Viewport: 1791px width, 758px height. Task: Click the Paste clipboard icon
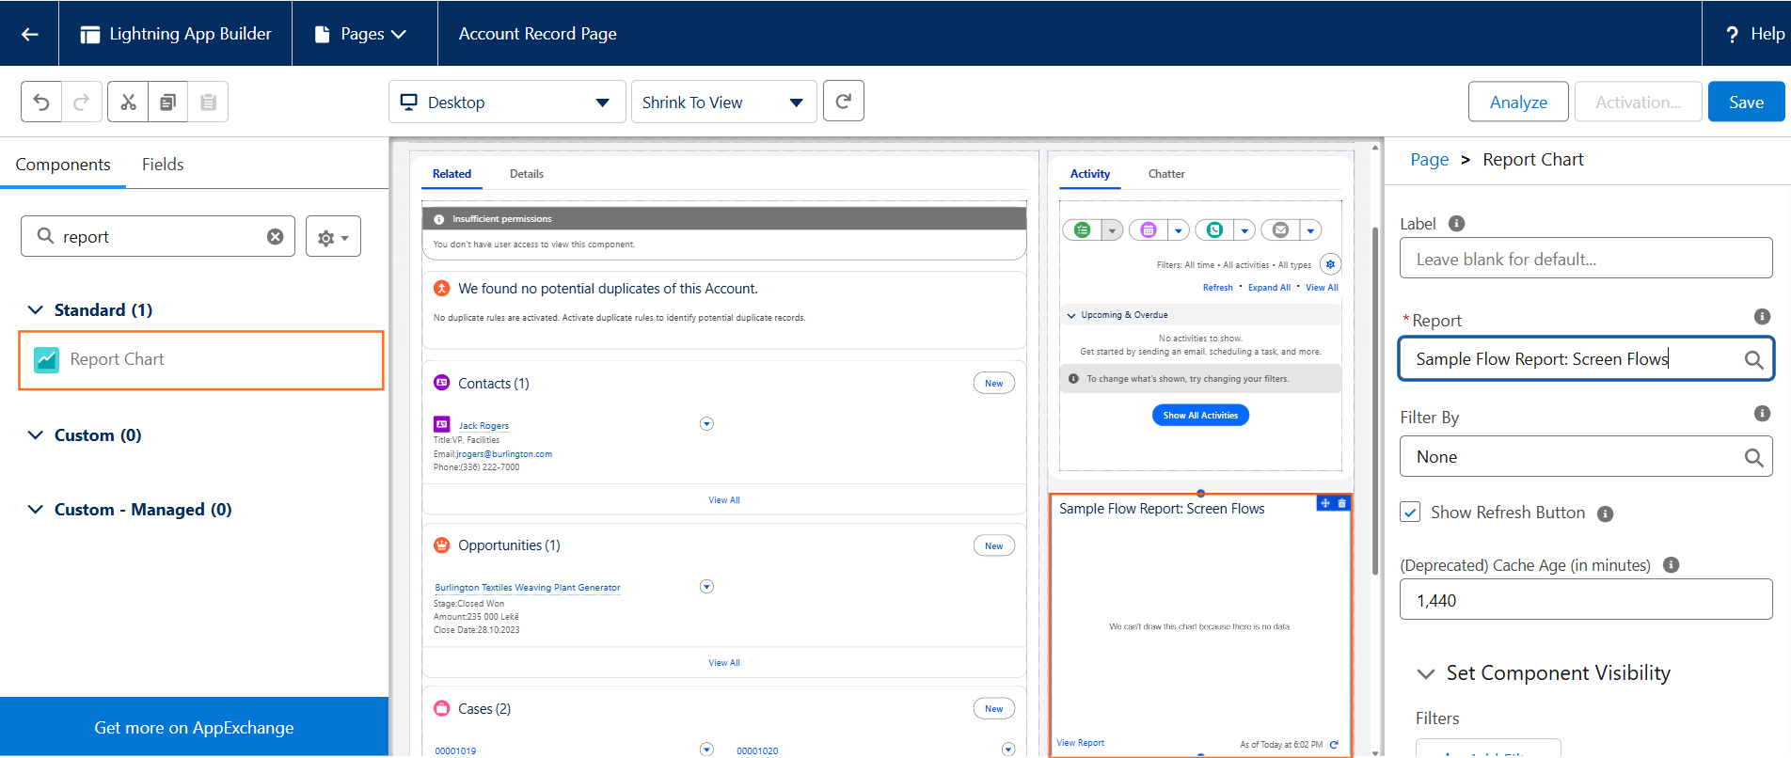tap(208, 102)
